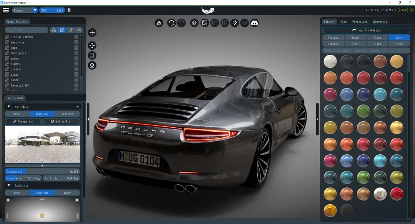Screen dimensions: 415x224
Task: Click the Scene Explorer type filter field
Action: click(x=26, y=30)
